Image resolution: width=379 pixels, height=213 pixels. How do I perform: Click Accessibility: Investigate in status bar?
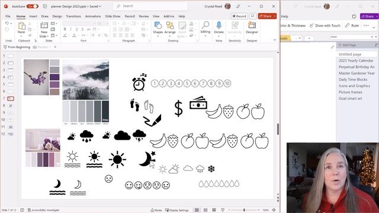43,210
